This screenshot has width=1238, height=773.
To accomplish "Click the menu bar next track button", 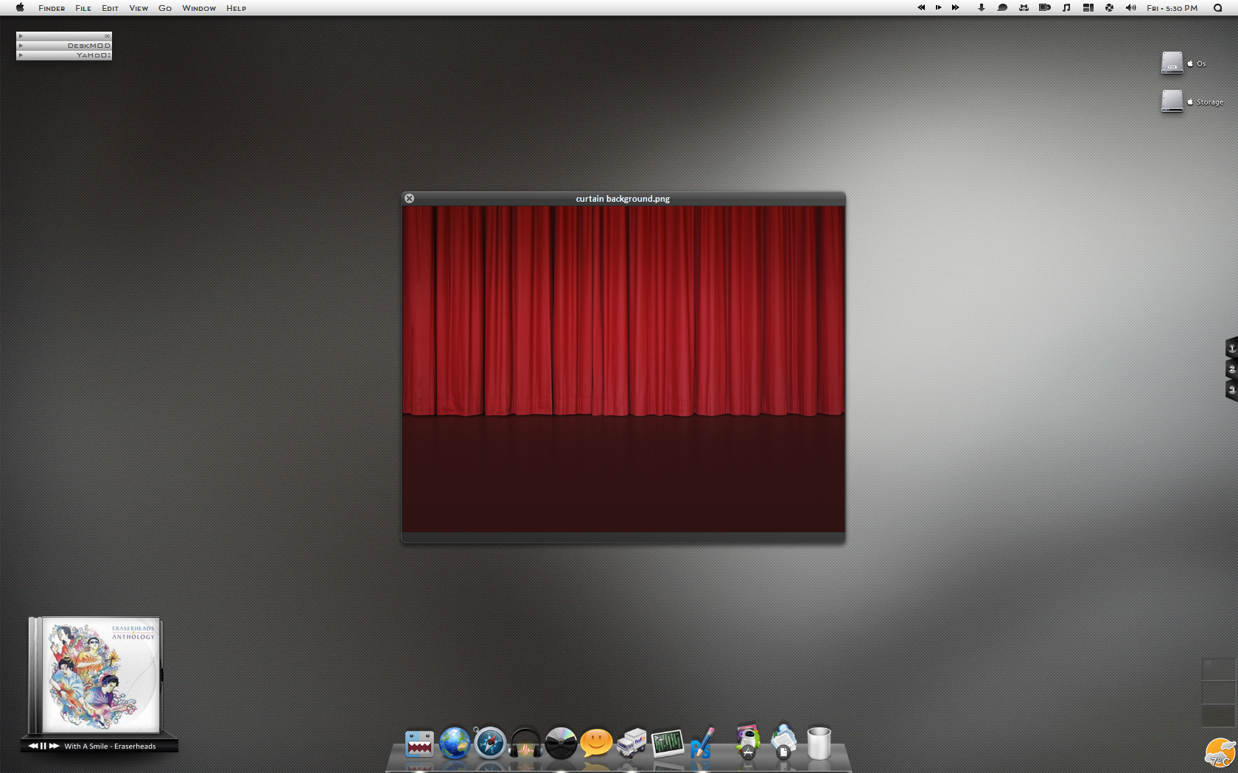I will 956,7.
